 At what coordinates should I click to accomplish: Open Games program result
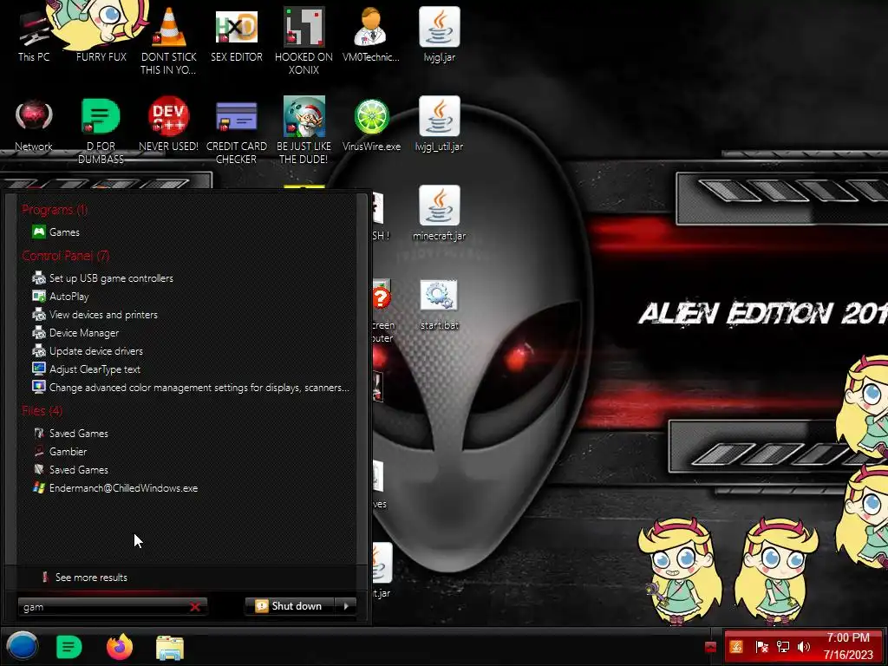click(64, 232)
